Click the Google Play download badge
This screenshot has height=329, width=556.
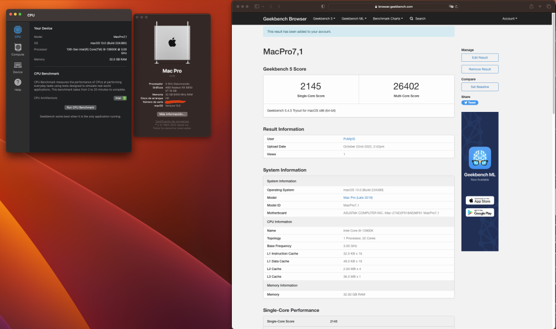click(480, 213)
